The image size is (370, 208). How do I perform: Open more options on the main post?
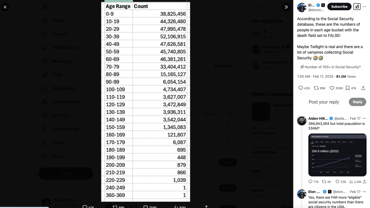(x=365, y=7)
